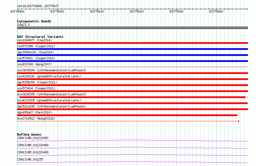Click the magenta intron line of NM_001257
The width and height of the screenshot is (256, 166).
(132, 162)
